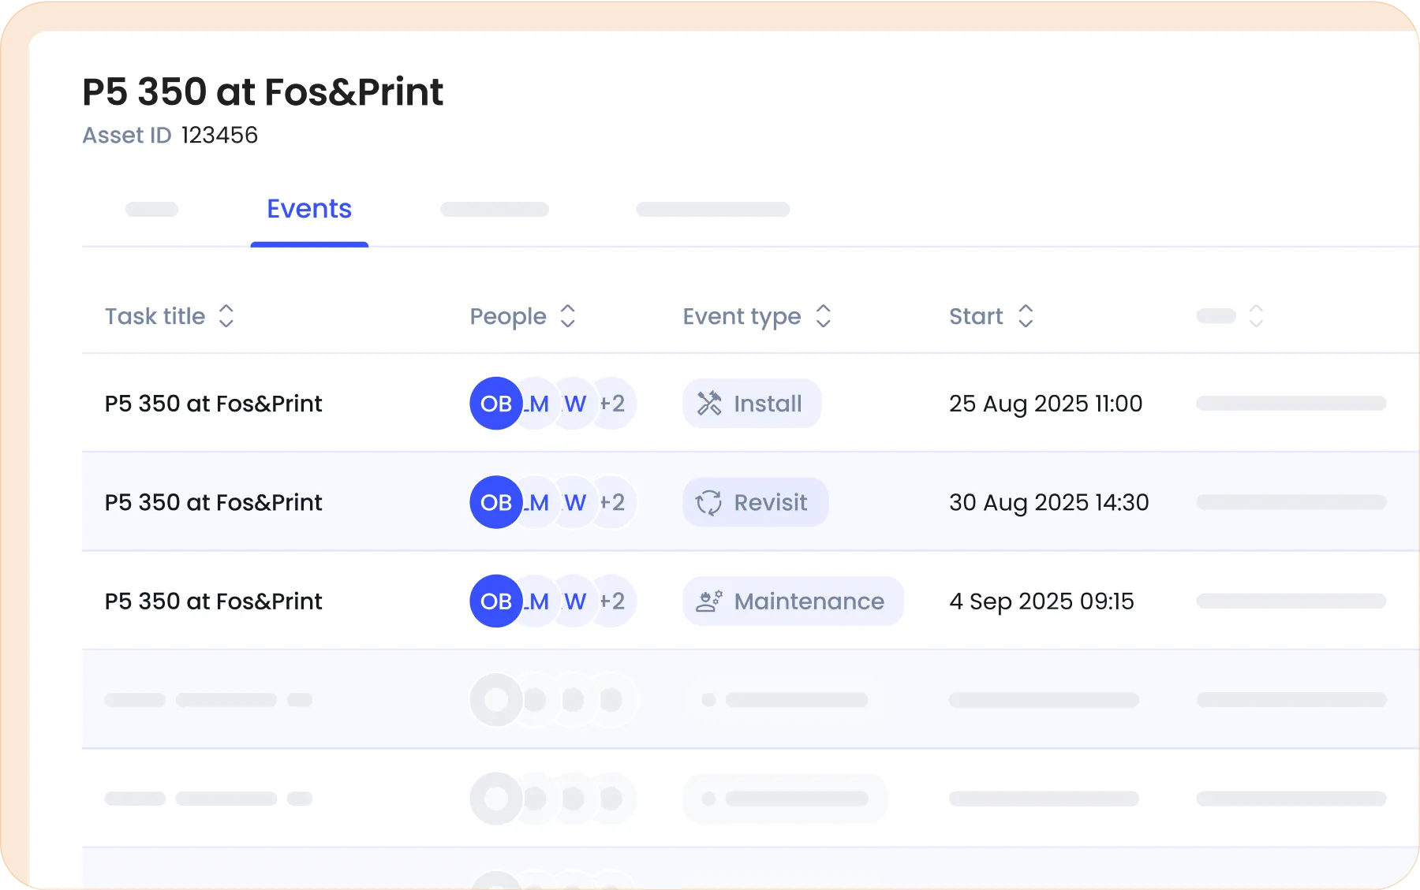Click W avatar in Install row
This screenshot has width=1420, height=890.
pyautogui.click(x=575, y=404)
